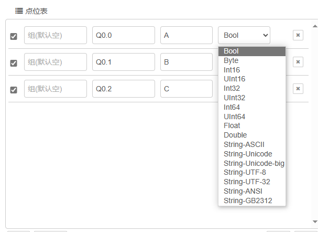
Task: Pick String-UTF-8 from the list
Action: point(245,172)
